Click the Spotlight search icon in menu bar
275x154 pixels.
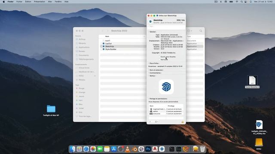[x=241, y=2]
